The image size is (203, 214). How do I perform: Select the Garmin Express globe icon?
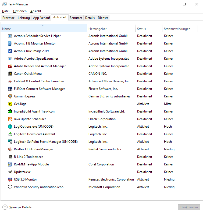10,96
